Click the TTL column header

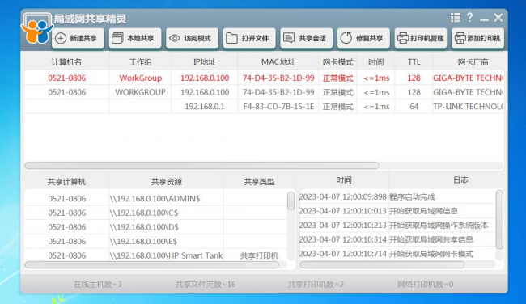[x=414, y=62]
